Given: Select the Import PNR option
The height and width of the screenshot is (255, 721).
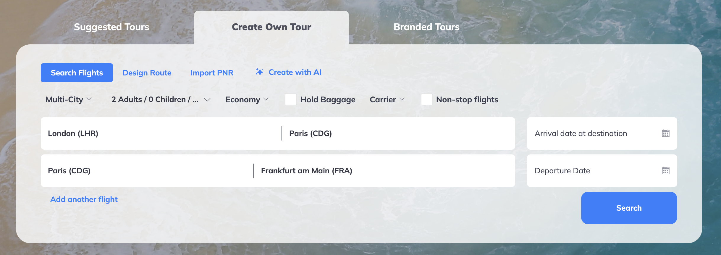Looking at the screenshot, I should [x=212, y=73].
